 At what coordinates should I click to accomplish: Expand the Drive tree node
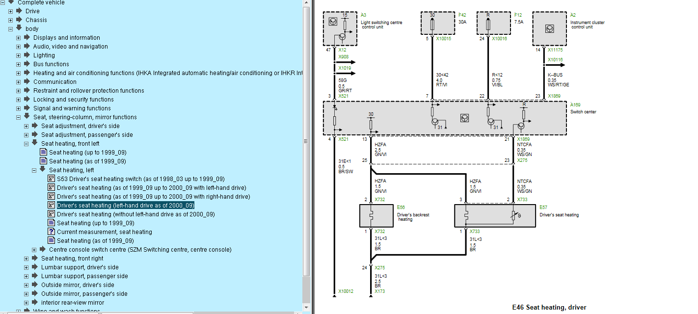11,11
